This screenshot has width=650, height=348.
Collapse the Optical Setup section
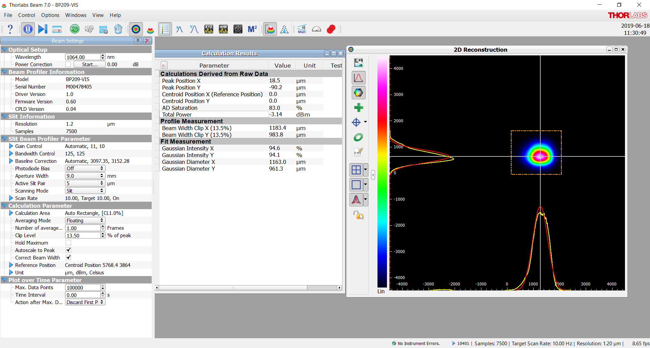tap(4, 50)
